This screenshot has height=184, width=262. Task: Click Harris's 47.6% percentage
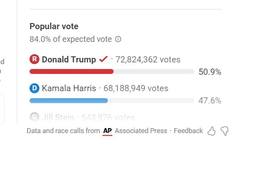tap(210, 101)
